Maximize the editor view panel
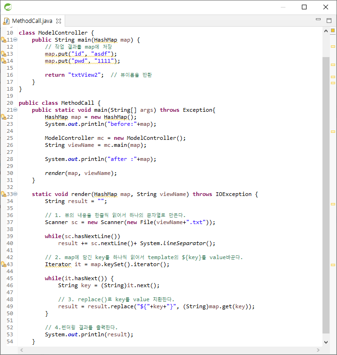Image resolution: width=337 pixels, height=355 pixels. point(329,21)
